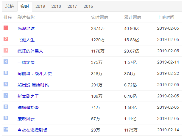Click the release date of 流浪地球

(x=168, y=28)
